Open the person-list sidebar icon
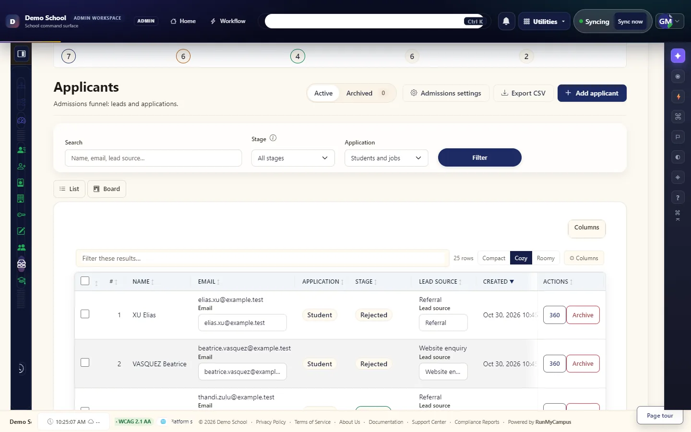Screen dimensions: 691x432 tap(21, 150)
